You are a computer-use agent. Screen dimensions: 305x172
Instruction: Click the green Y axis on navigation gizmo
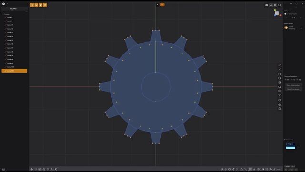pos(275,10)
